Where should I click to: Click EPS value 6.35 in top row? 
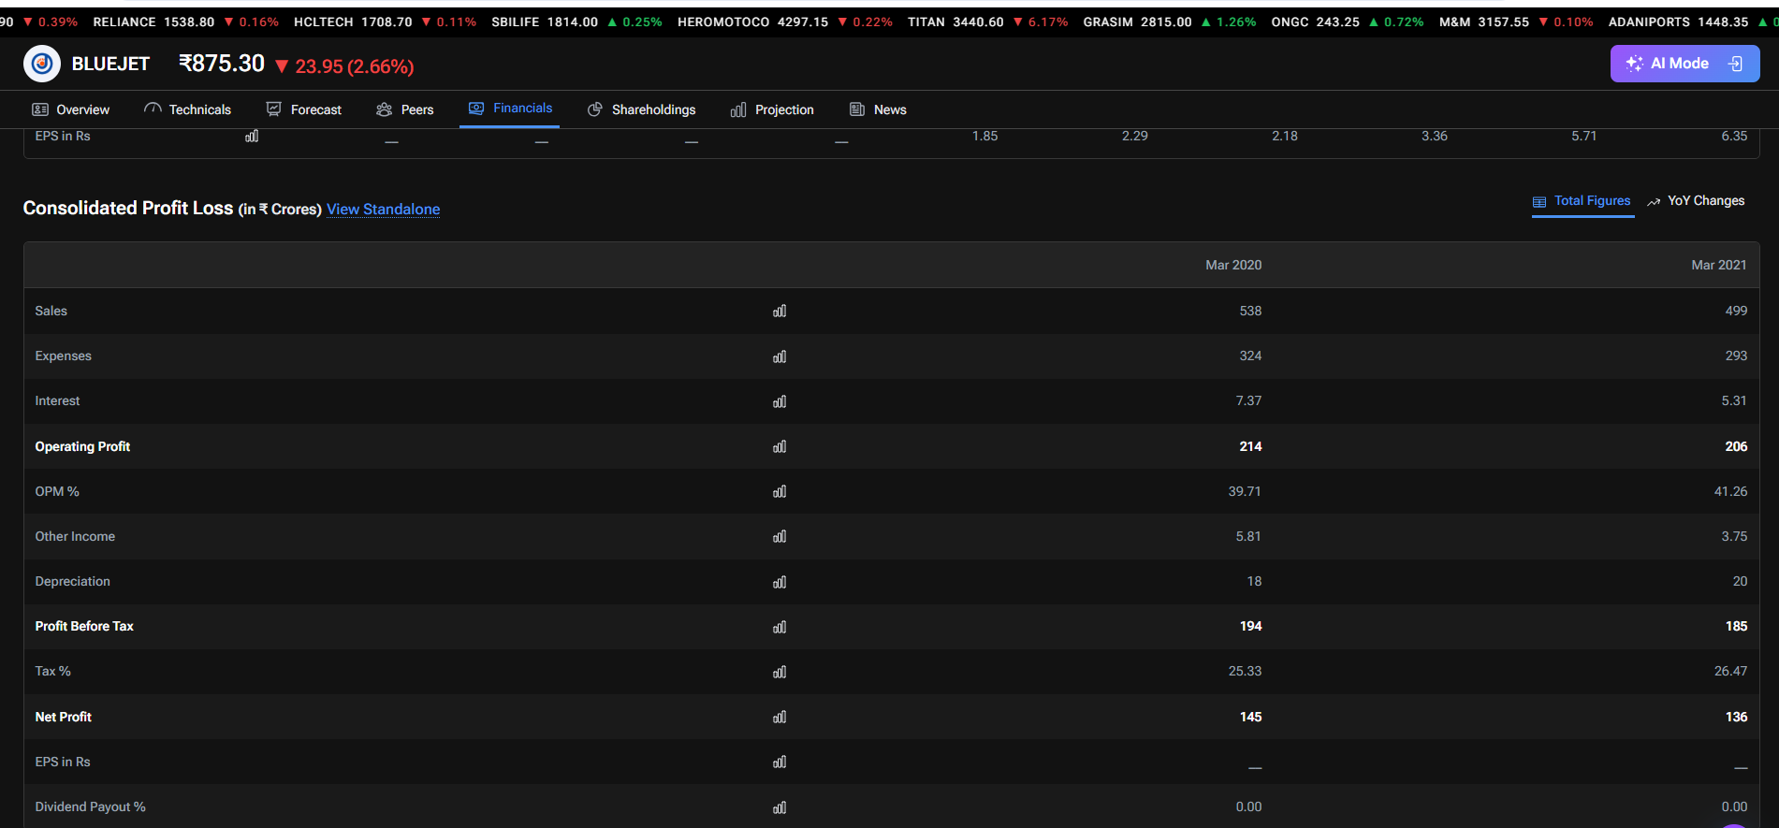[1734, 136]
